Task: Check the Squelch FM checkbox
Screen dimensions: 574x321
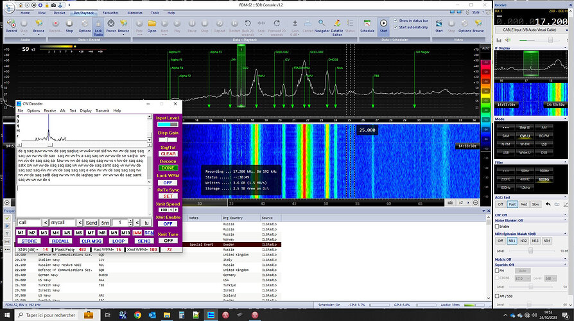Action: (x=497, y=270)
